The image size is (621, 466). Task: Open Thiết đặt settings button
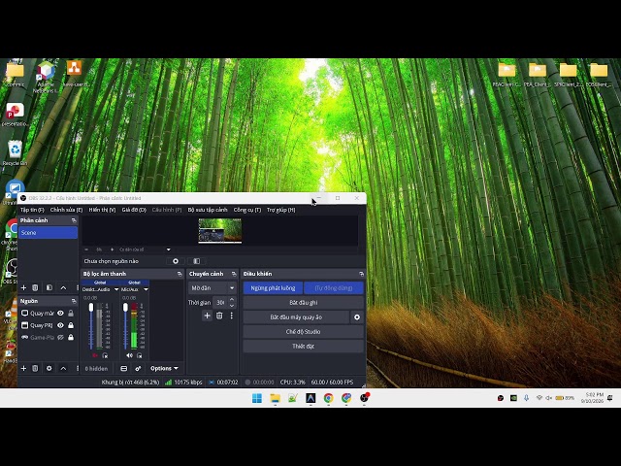[303, 347]
